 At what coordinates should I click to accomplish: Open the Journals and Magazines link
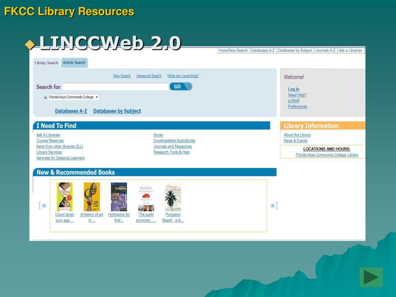coord(172,147)
